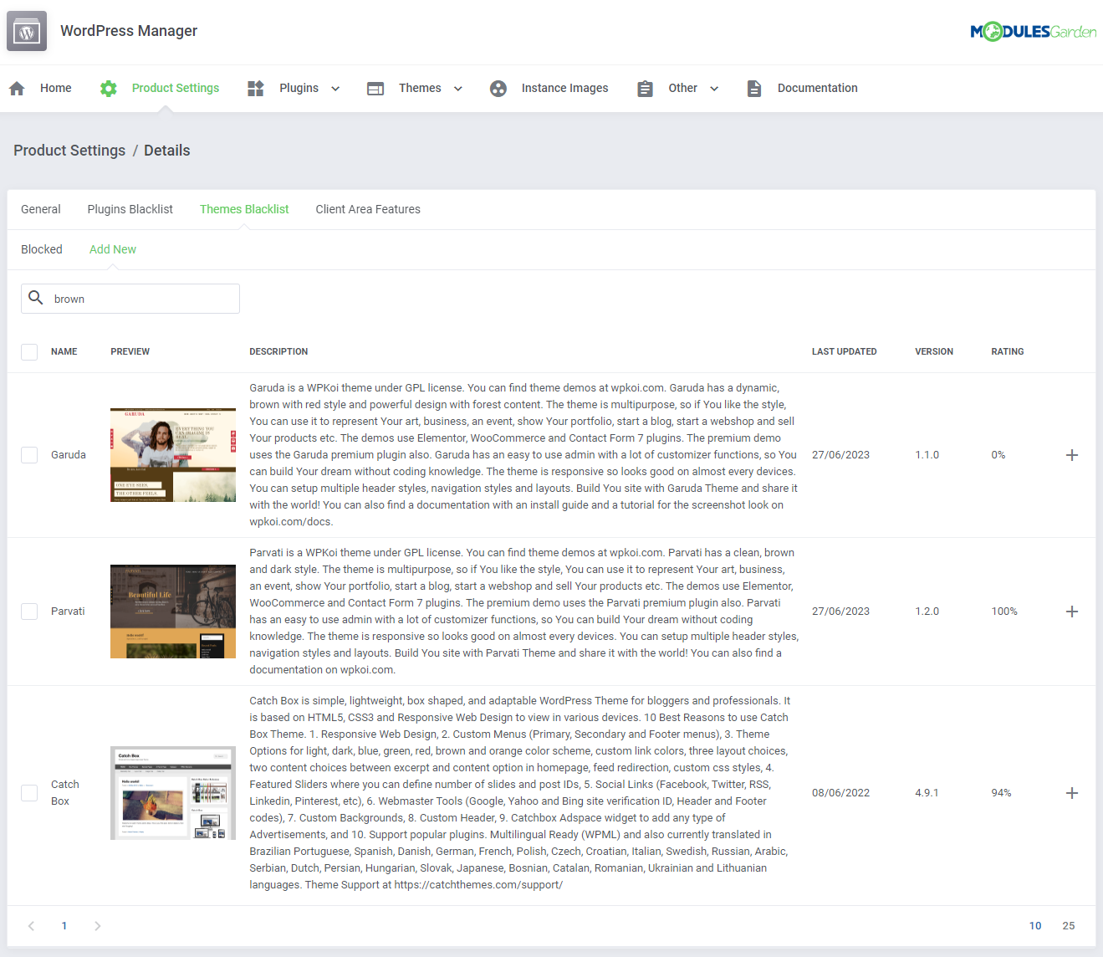
Task: Add Catch Box theme with plus icon
Action: click(1072, 793)
